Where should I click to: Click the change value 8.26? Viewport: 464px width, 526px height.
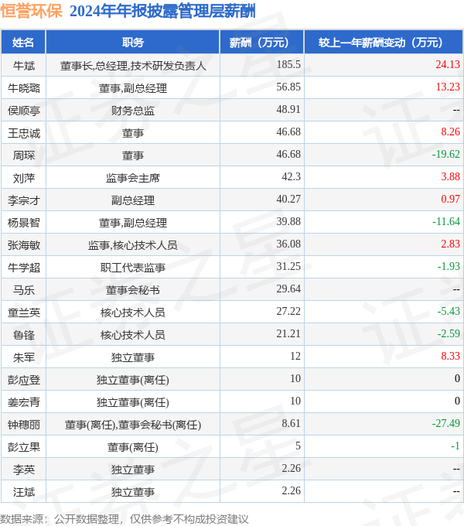(x=450, y=131)
